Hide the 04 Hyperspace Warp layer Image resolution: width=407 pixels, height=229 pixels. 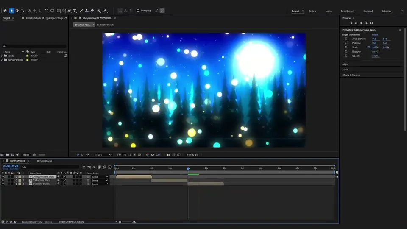tap(3, 176)
